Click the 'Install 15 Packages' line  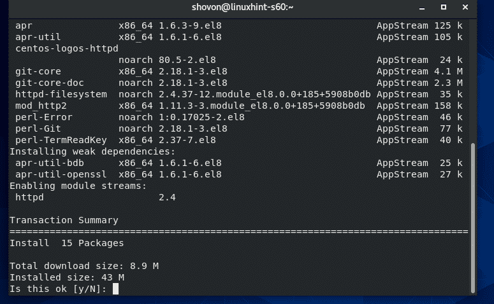66,243
